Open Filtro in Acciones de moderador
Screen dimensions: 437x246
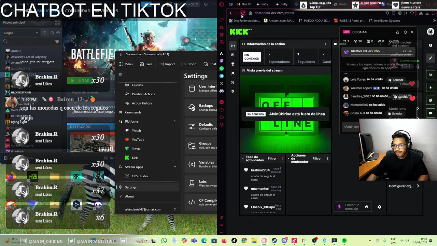(x=316, y=159)
